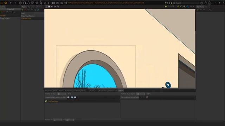Click the save/frame icon left of Search
This screenshot has width=225, height=126.
(166, 3)
